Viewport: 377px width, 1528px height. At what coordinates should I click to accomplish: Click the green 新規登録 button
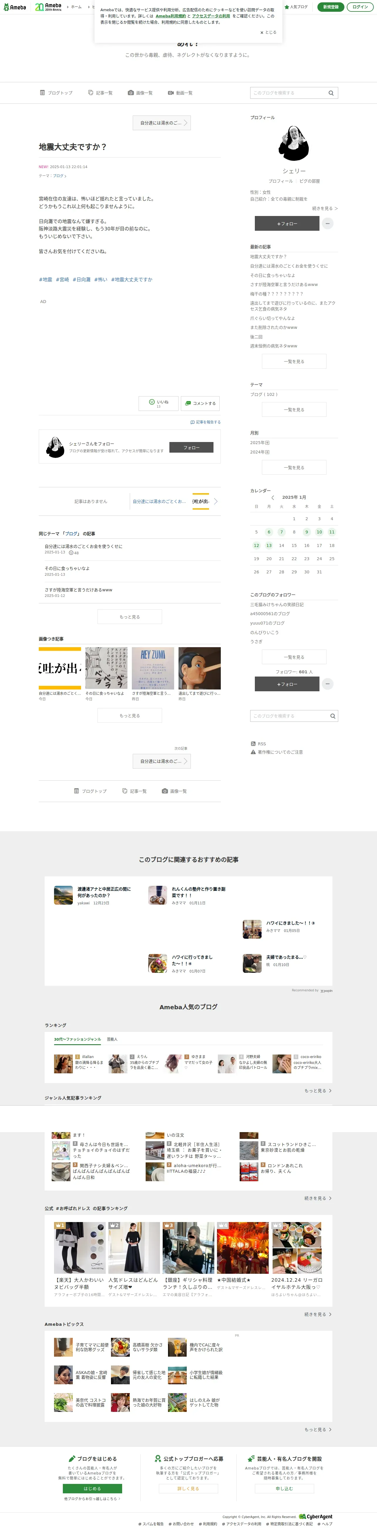[331, 7]
